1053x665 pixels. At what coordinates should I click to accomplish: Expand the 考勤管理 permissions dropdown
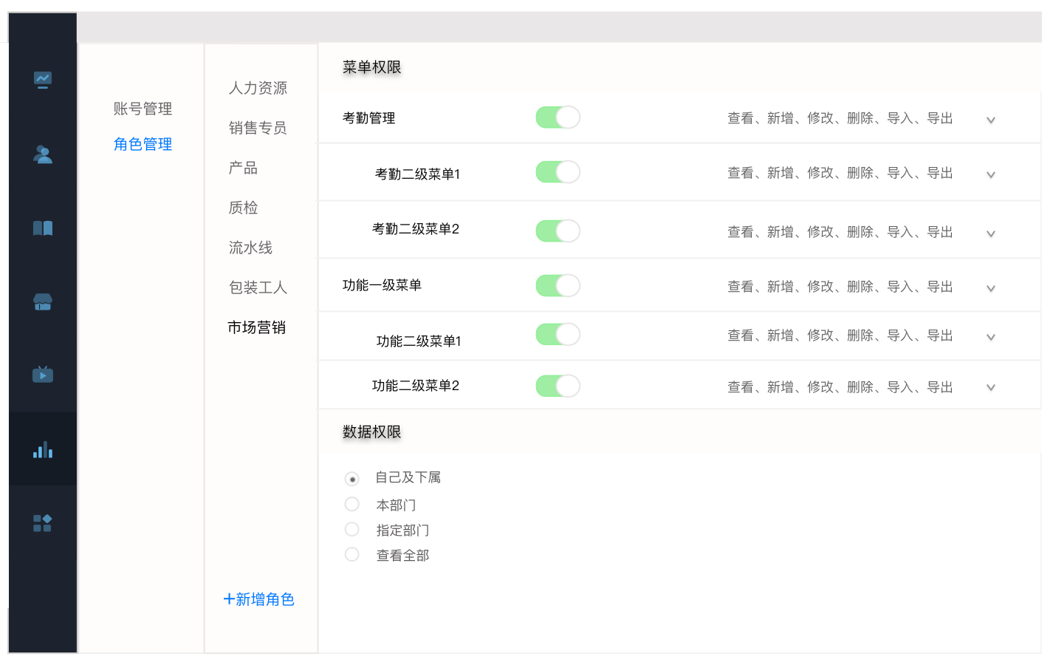[x=991, y=120]
